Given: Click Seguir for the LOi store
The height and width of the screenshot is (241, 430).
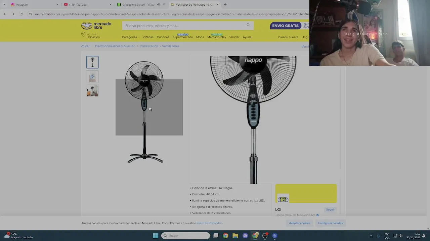Looking at the screenshot, I should pyautogui.click(x=330, y=210).
